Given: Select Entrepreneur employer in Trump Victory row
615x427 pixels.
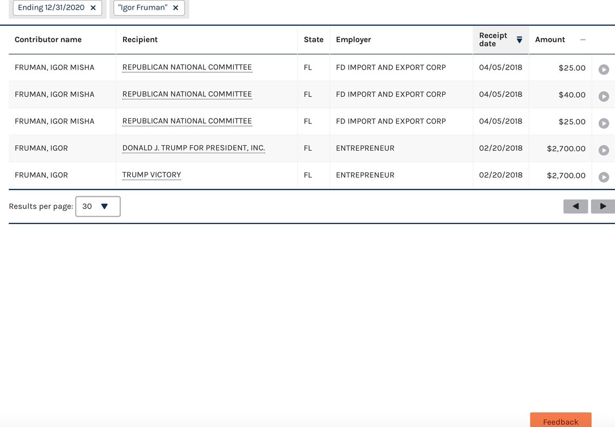Looking at the screenshot, I should click(x=365, y=175).
